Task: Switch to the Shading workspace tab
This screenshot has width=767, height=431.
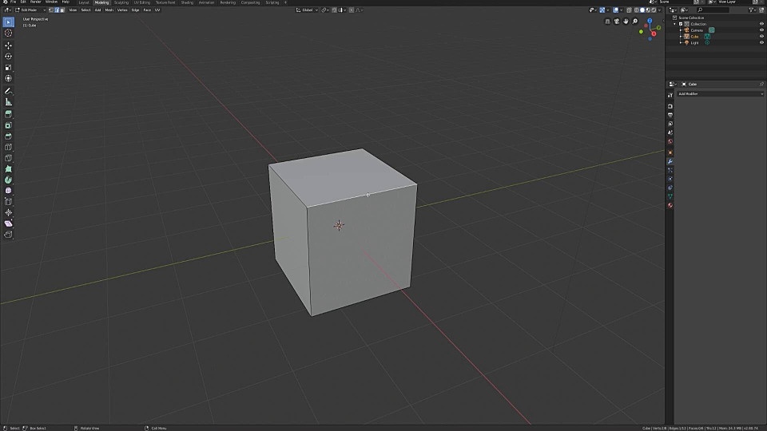Action: (x=187, y=2)
